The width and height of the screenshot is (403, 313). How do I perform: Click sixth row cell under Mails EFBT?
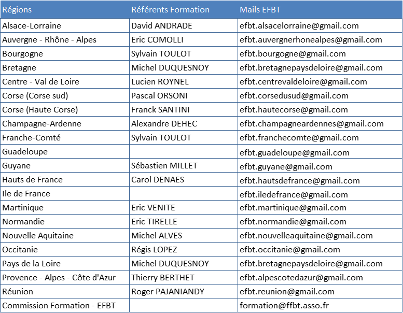click(320, 95)
